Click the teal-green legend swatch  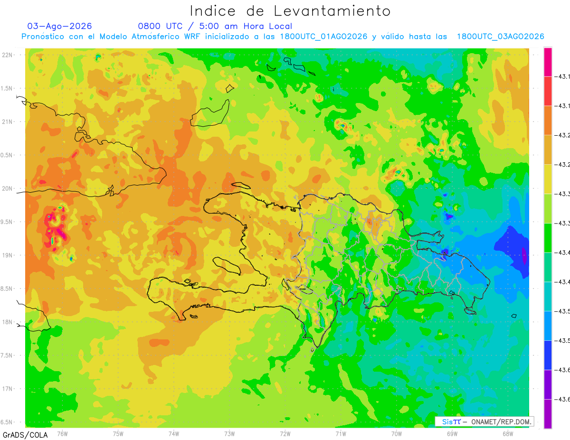click(x=548, y=267)
